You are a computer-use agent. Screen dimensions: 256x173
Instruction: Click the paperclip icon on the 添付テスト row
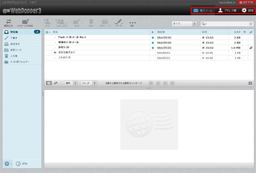coord(251,48)
